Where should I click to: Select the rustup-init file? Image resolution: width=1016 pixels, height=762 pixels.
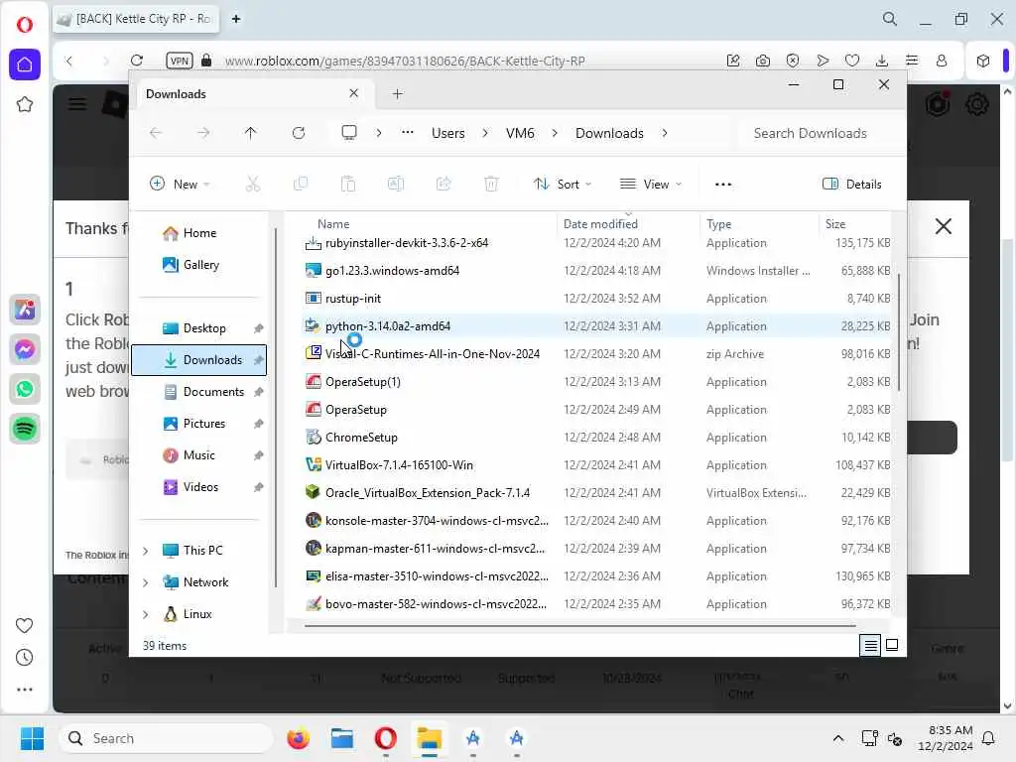point(353,299)
